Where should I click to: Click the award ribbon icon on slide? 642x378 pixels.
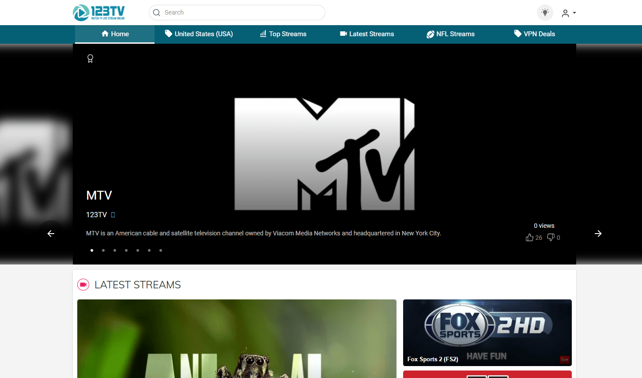tap(90, 58)
